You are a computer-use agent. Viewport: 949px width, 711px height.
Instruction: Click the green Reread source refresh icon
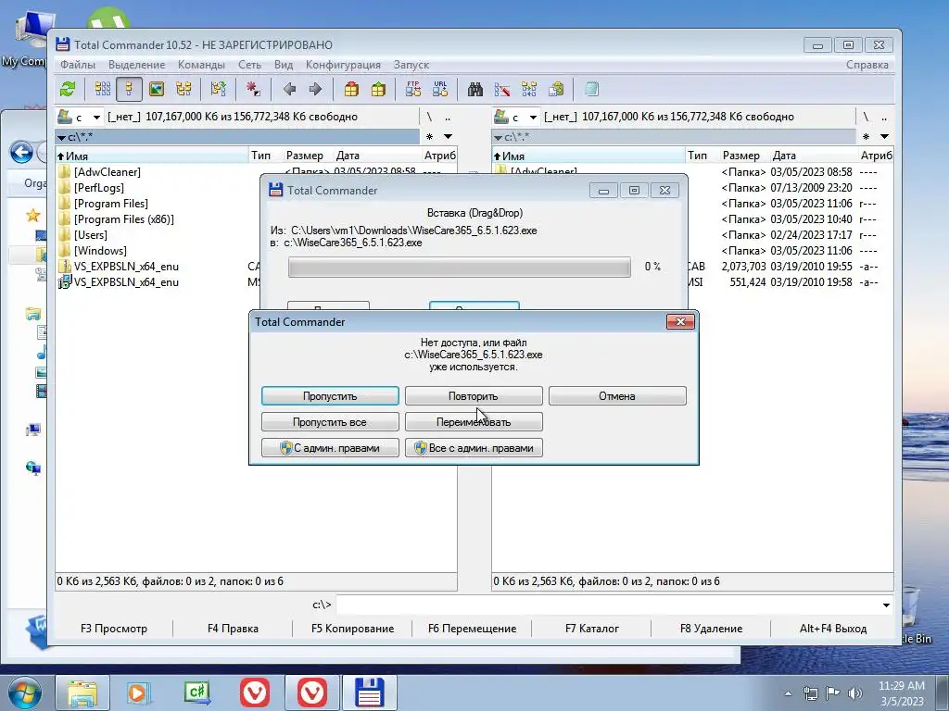click(x=68, y=90)
